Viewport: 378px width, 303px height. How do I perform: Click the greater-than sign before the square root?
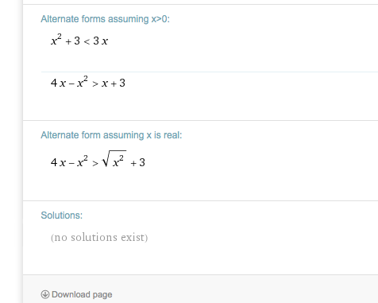point(95,163)
